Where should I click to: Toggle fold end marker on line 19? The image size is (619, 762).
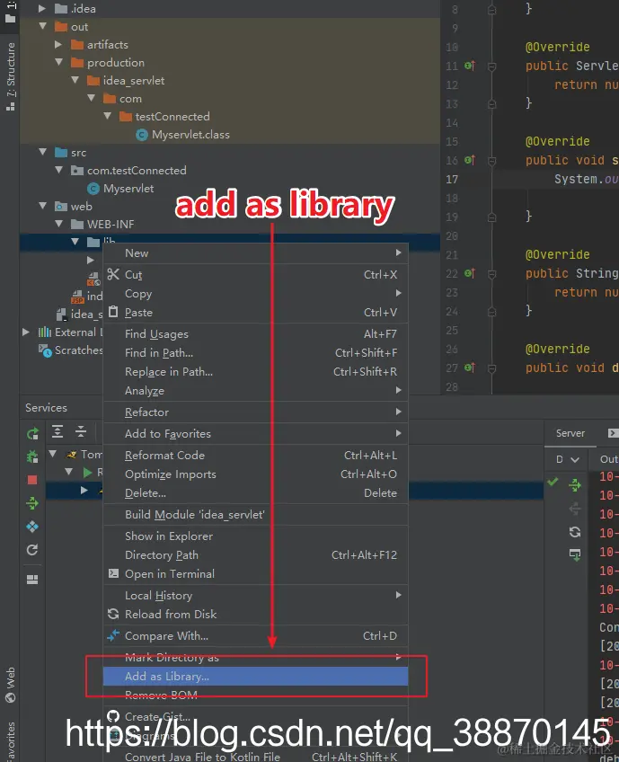491,217
